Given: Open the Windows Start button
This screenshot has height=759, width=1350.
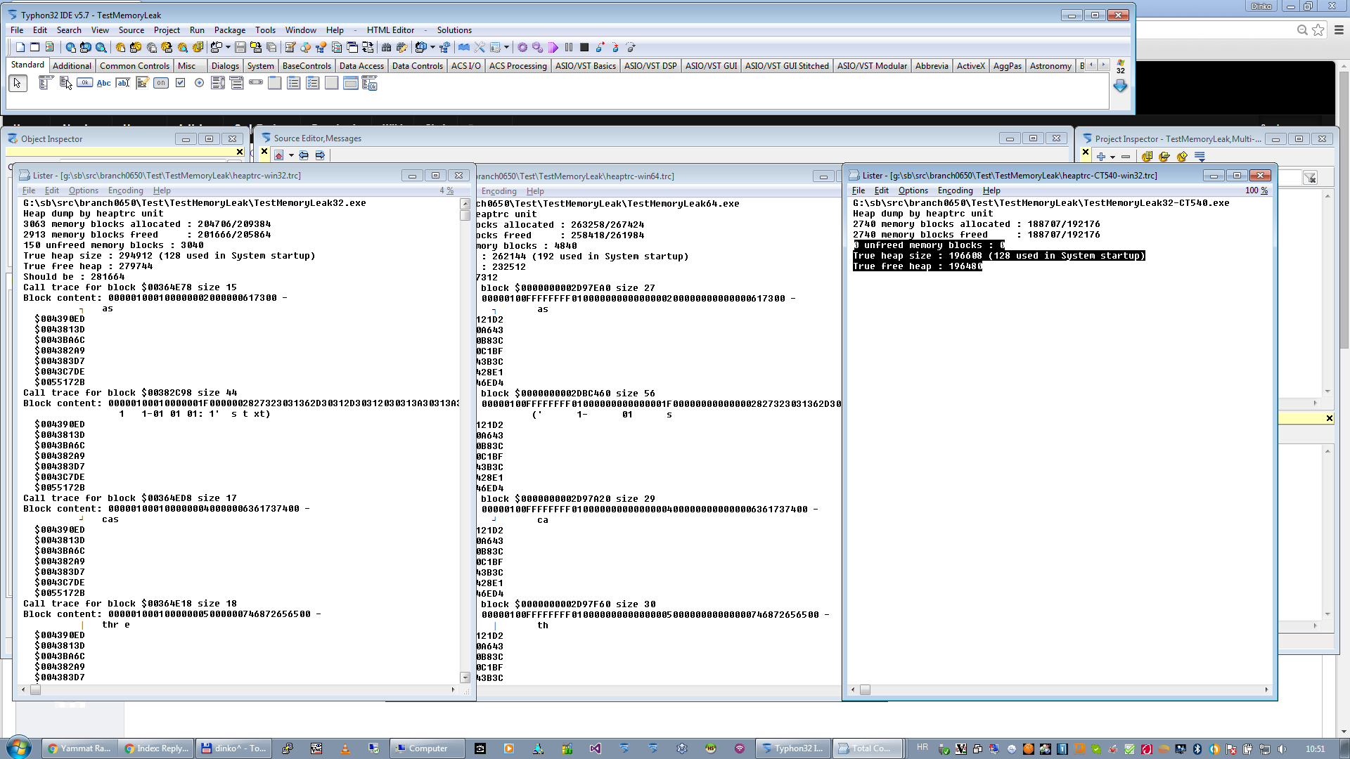Looking at the screenshot, I should tap(19, 747).
